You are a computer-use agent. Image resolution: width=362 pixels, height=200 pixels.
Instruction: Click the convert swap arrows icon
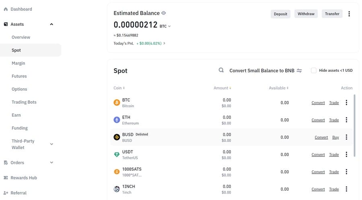299,71
